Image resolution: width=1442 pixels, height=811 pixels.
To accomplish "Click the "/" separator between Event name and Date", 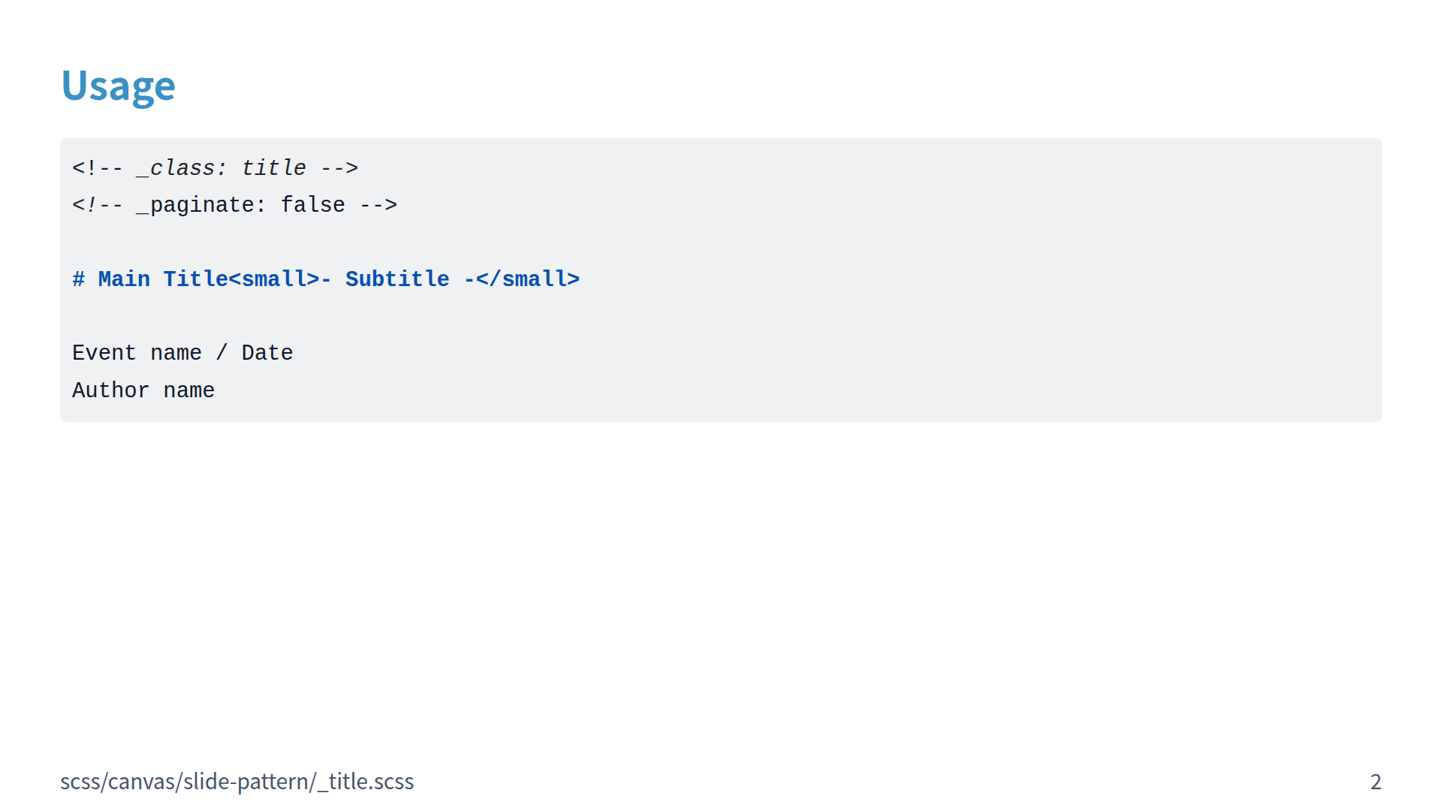I will 222,353.
